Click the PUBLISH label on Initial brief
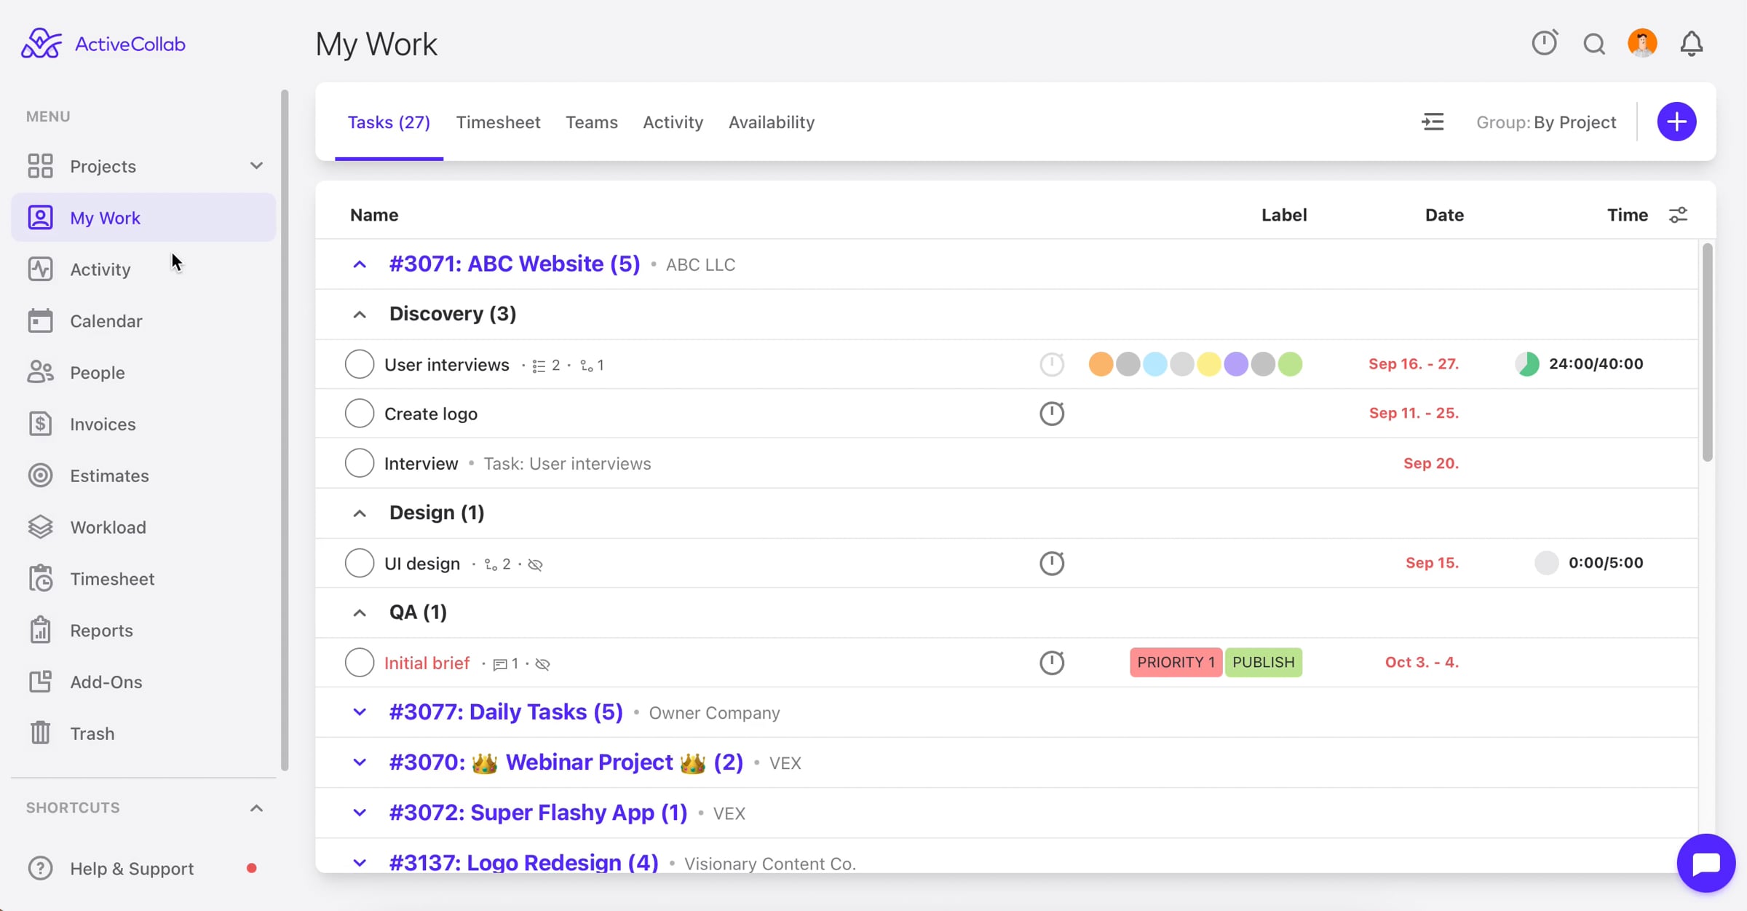The width and height of the screenshot is (1747, 911). 1264,663
